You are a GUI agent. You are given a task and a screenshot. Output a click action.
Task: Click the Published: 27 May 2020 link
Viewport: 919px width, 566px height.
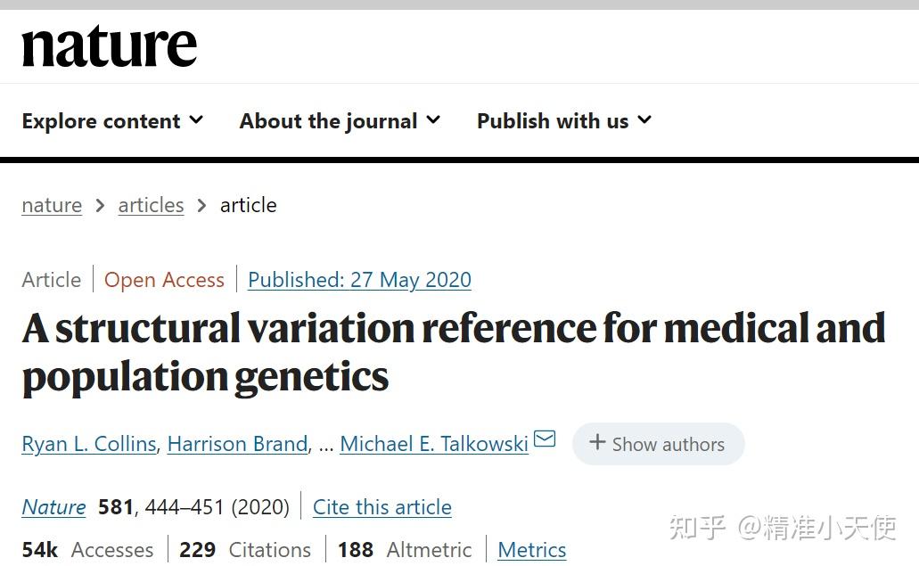[x=359, y=280]
